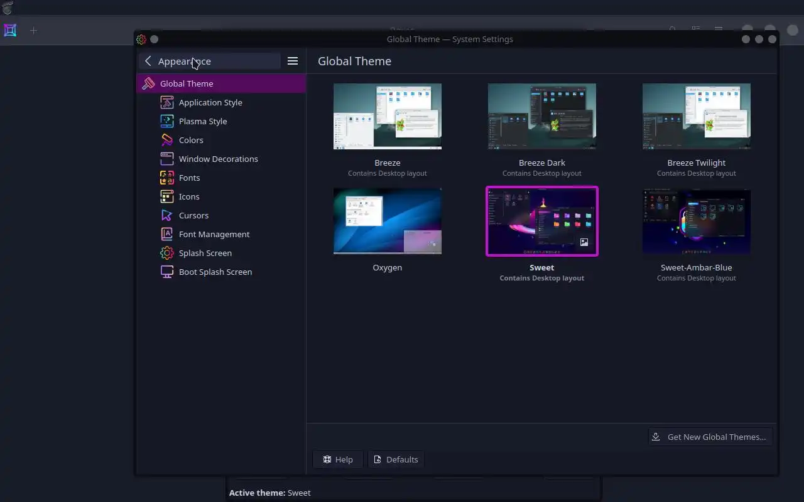Click the Global Theme page heading
The height and width of the screenshot is (502, 804).
pyautogui.click(x=354, y=61)
